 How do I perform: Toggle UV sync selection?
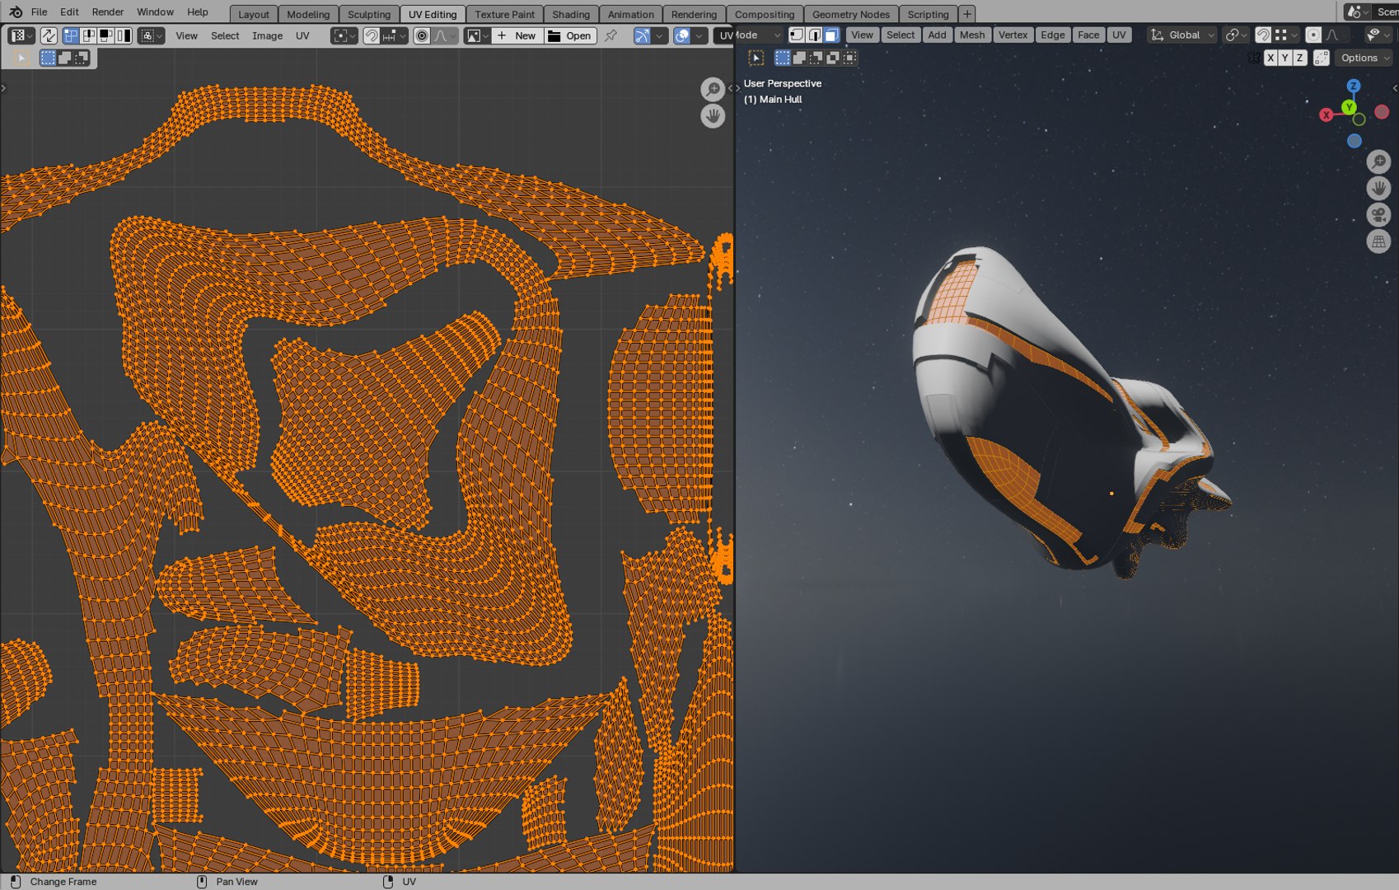point(49,35)
